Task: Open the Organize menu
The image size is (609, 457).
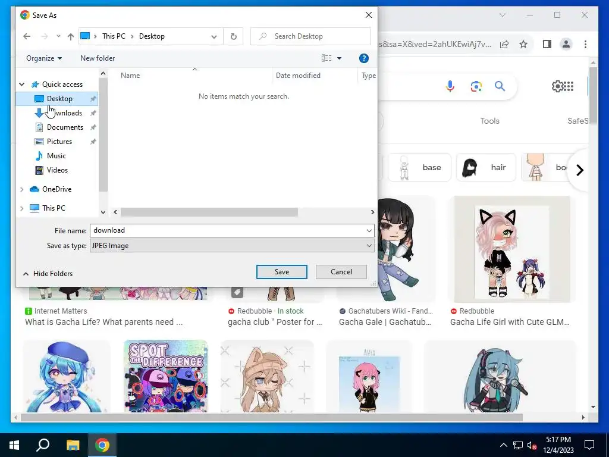Action: (44, 58)
